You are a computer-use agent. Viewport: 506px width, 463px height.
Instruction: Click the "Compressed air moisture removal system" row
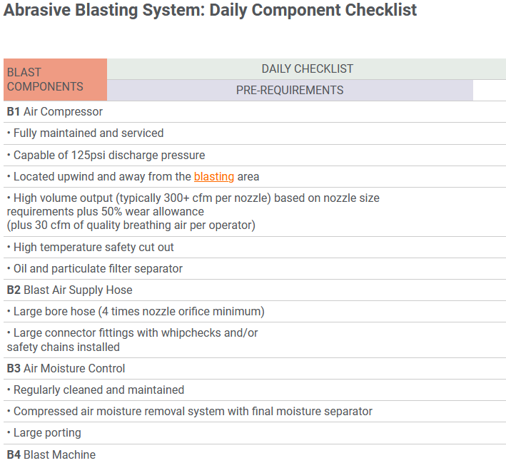click(x=190, y=411)
